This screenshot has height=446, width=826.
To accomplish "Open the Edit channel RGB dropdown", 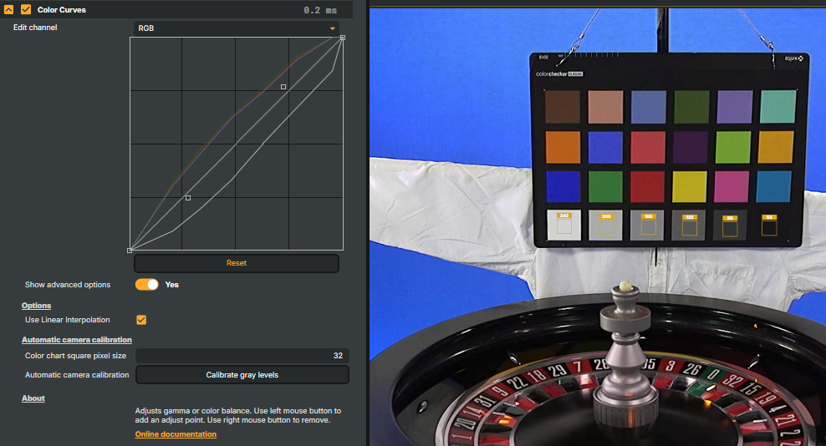I will 236,28.
